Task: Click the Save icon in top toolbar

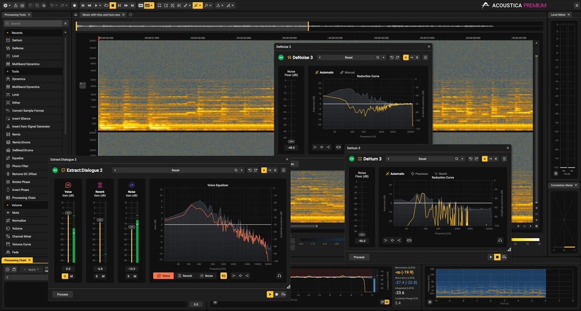Action: [22, 5]
